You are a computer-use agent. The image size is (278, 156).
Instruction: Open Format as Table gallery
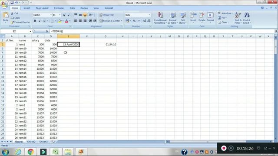[x=172, y=18]
